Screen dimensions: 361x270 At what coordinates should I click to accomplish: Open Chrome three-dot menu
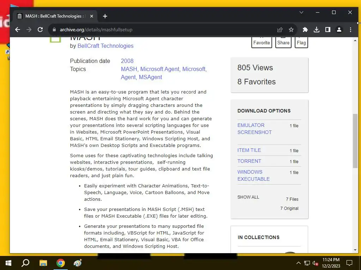click(350, 30)
